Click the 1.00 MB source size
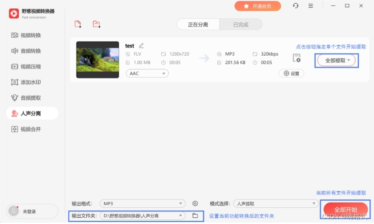374x224 pixels. click(142, 62)
